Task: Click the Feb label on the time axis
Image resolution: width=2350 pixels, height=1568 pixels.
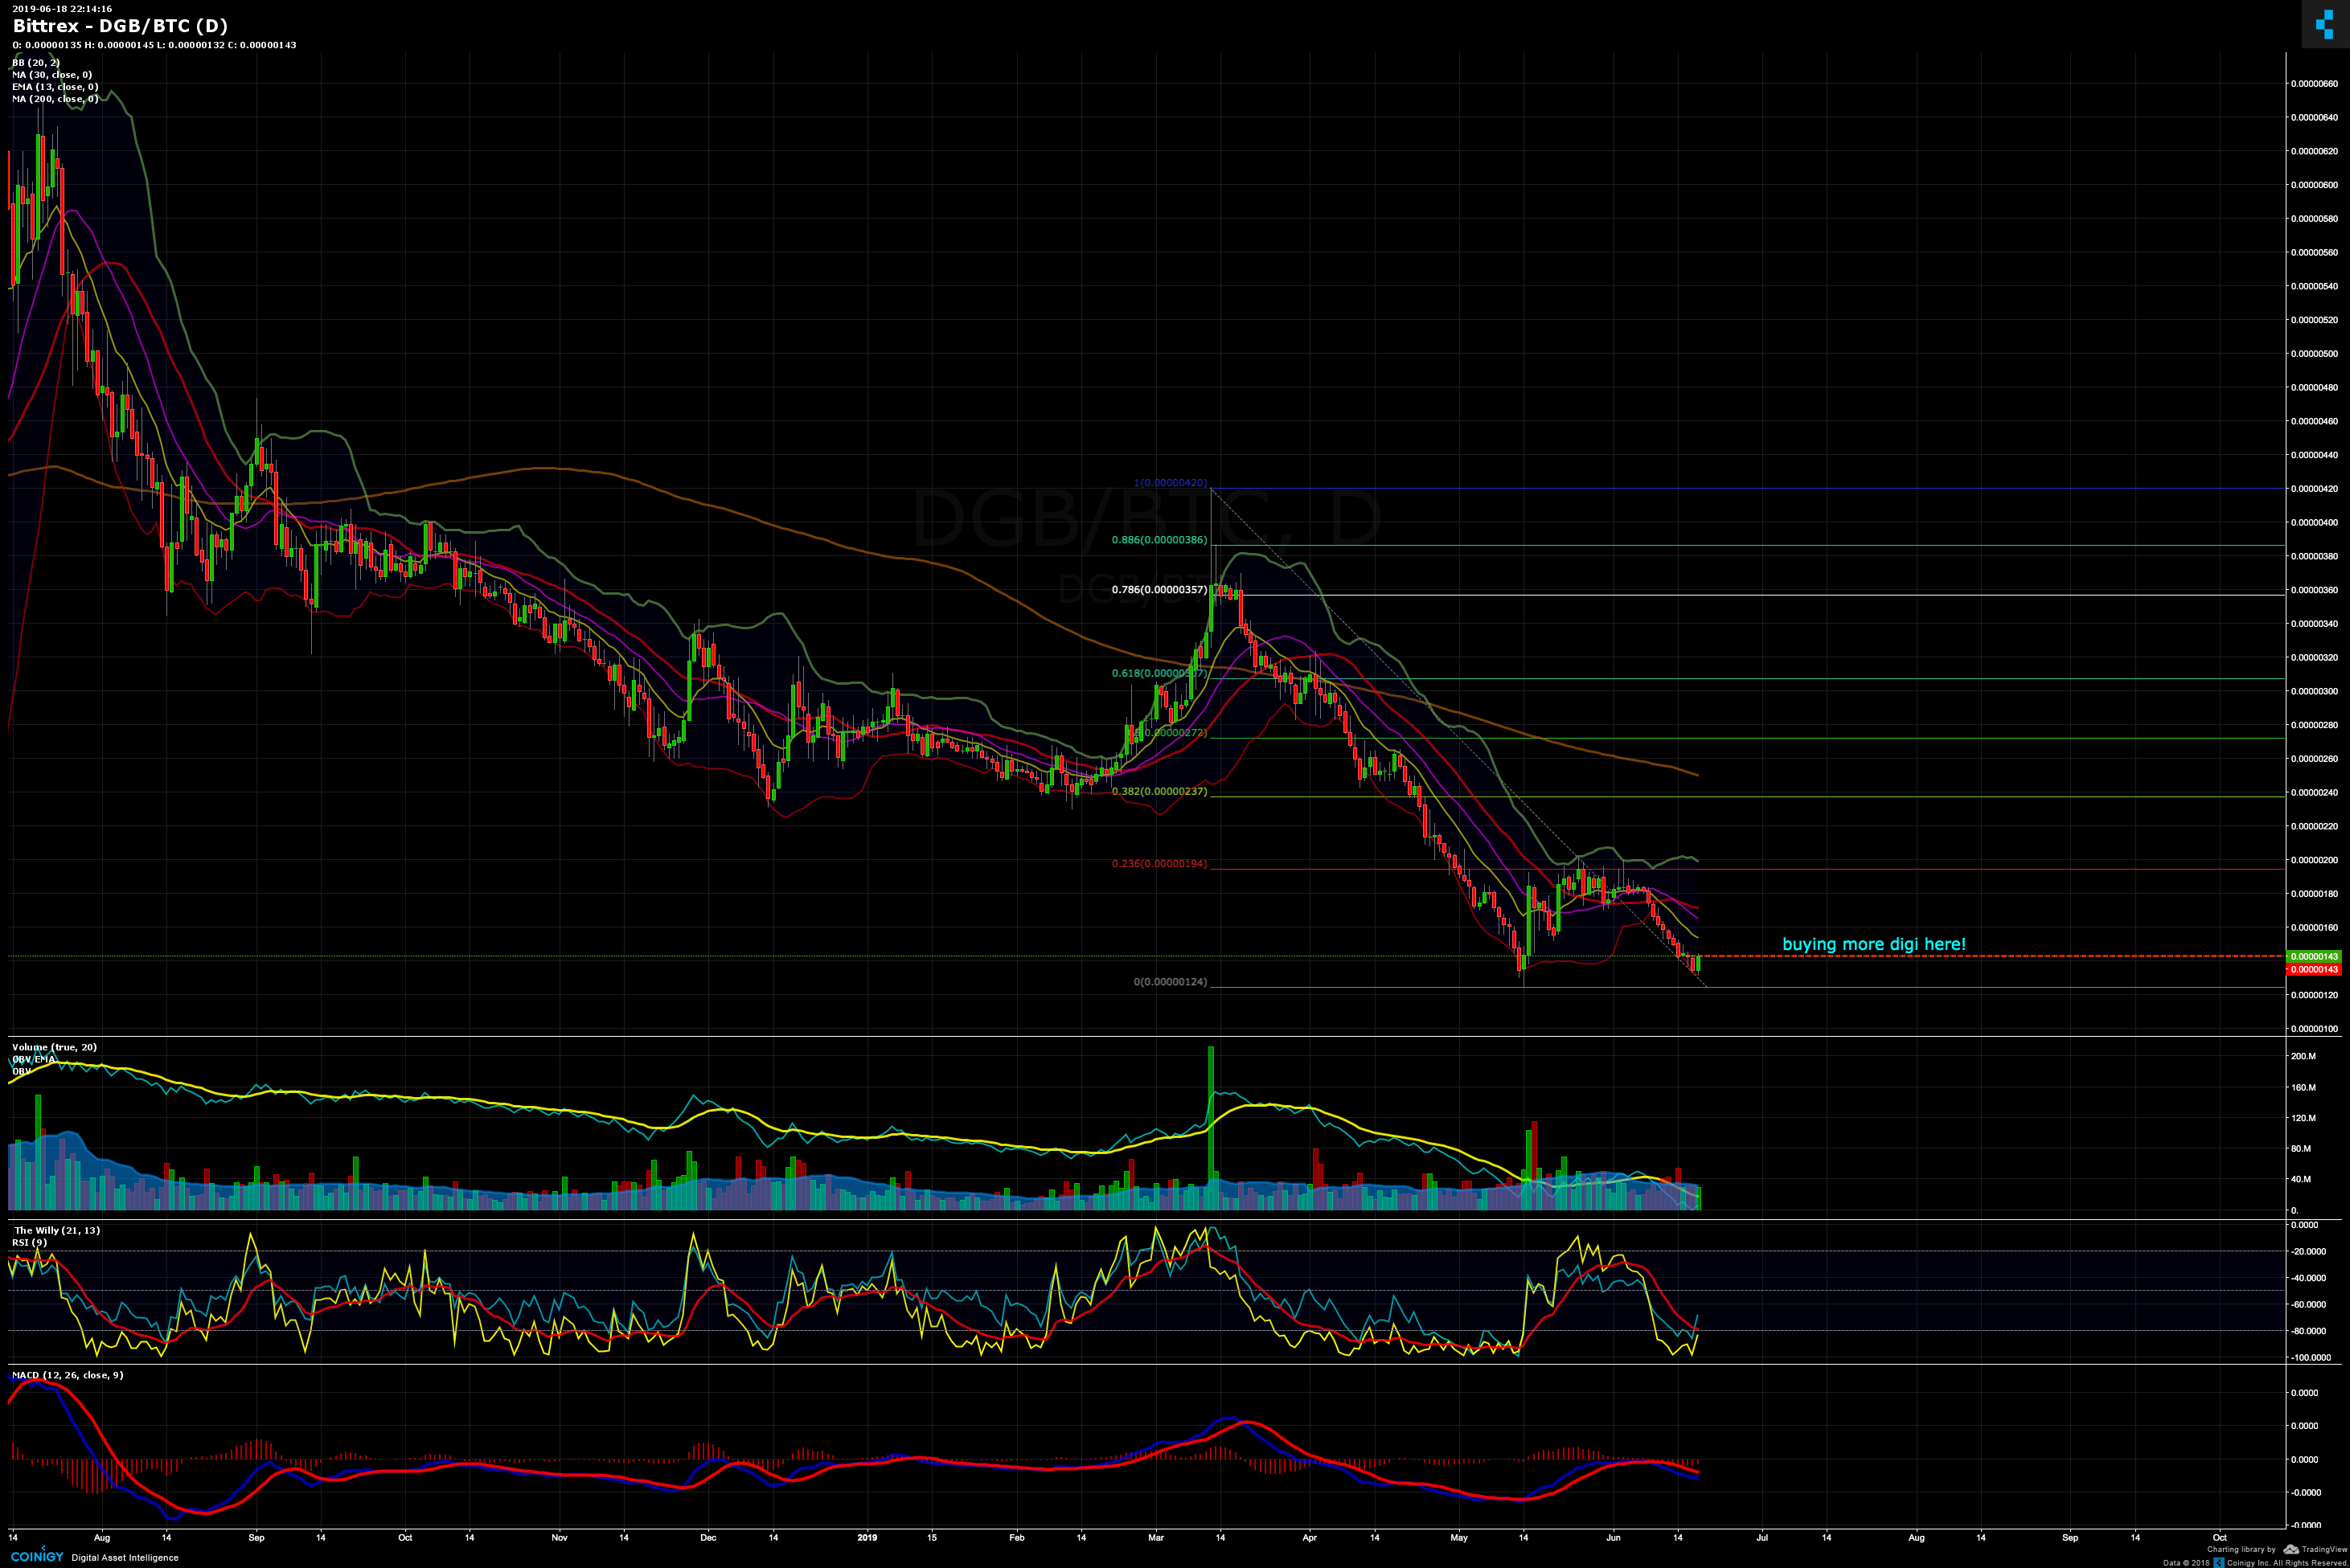Action: point(1018,1538)
